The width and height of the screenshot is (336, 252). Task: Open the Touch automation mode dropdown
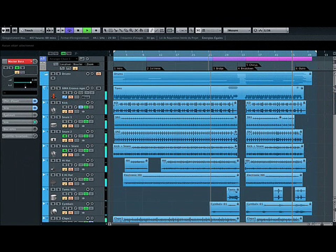(32, 30)
